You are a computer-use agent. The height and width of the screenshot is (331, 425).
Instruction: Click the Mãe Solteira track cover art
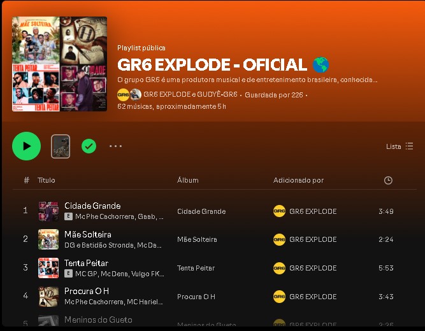coord(48,239)
